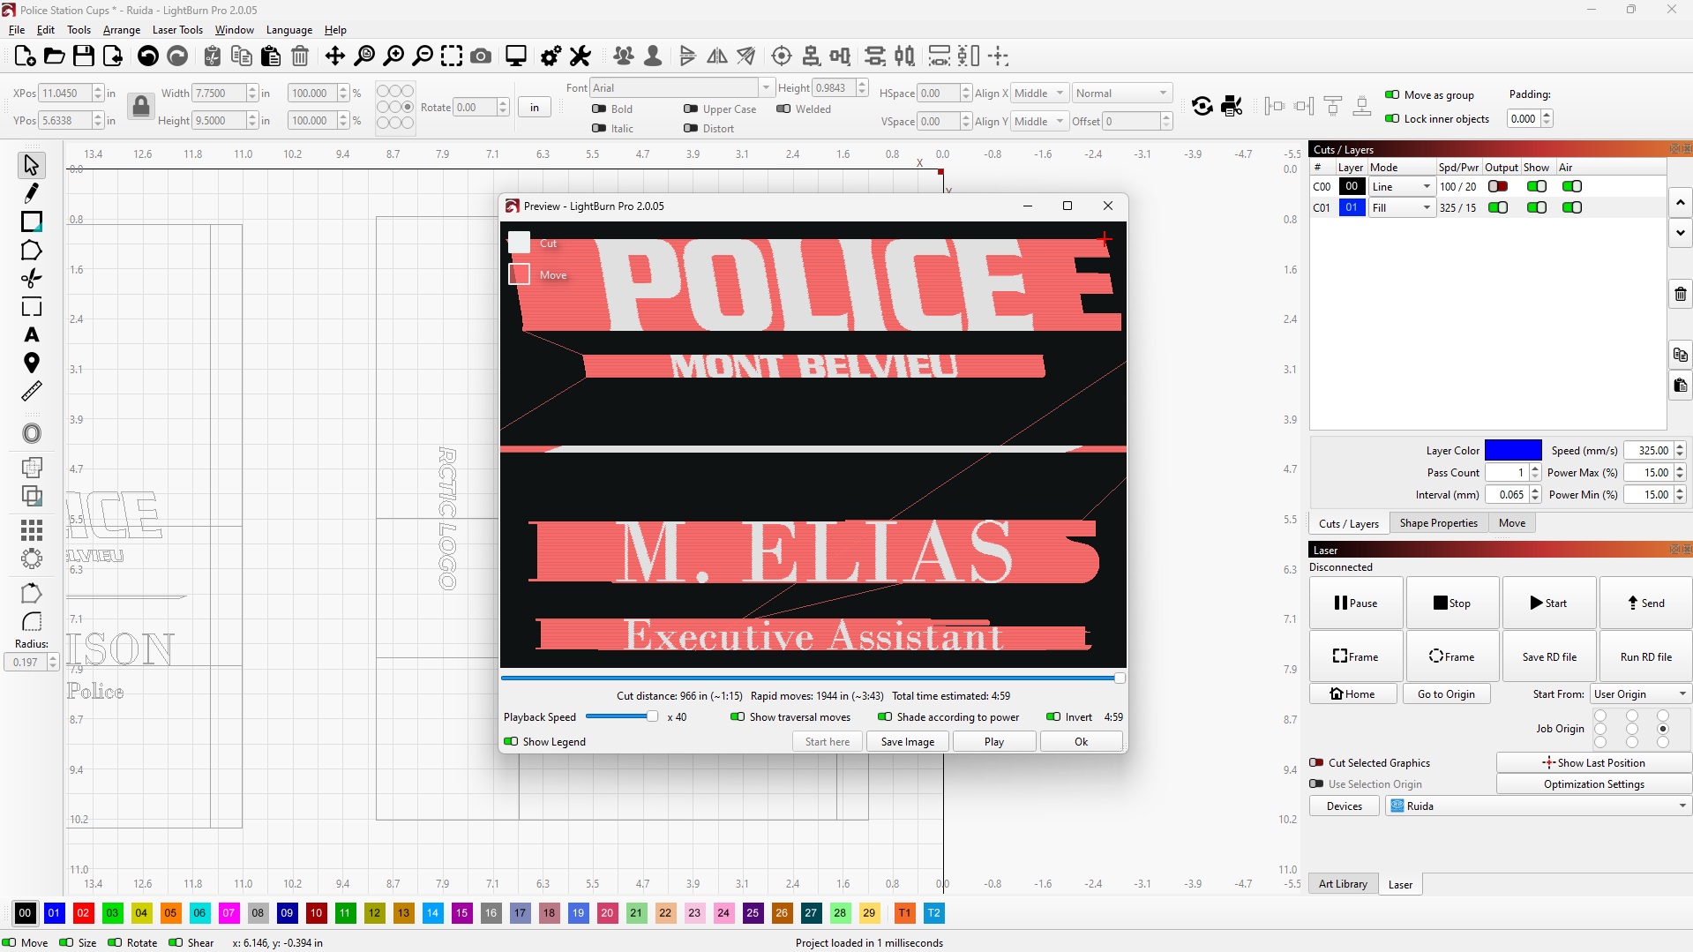Disable the Invert preview toggle
The image size is (1693, 952).
[x=1053, y=717]
